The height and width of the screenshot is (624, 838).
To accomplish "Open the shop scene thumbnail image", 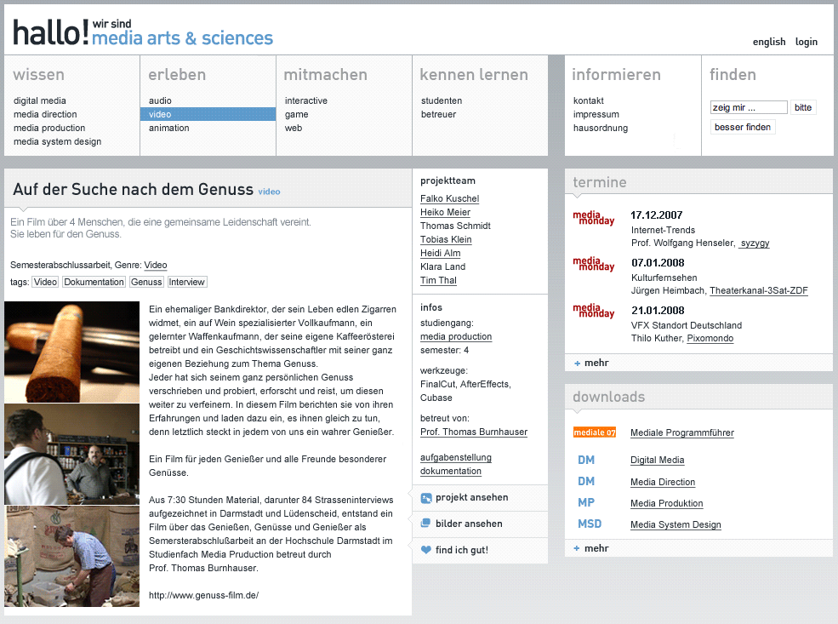I will point(71,454).
